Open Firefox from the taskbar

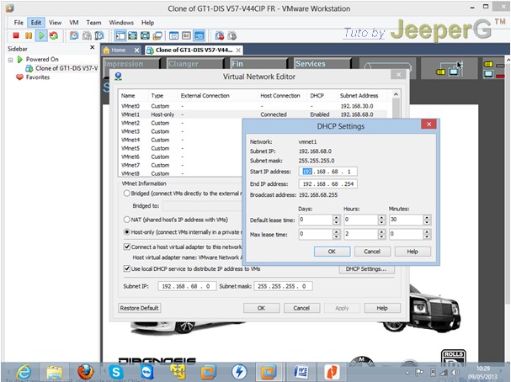[x=85, y=372]
